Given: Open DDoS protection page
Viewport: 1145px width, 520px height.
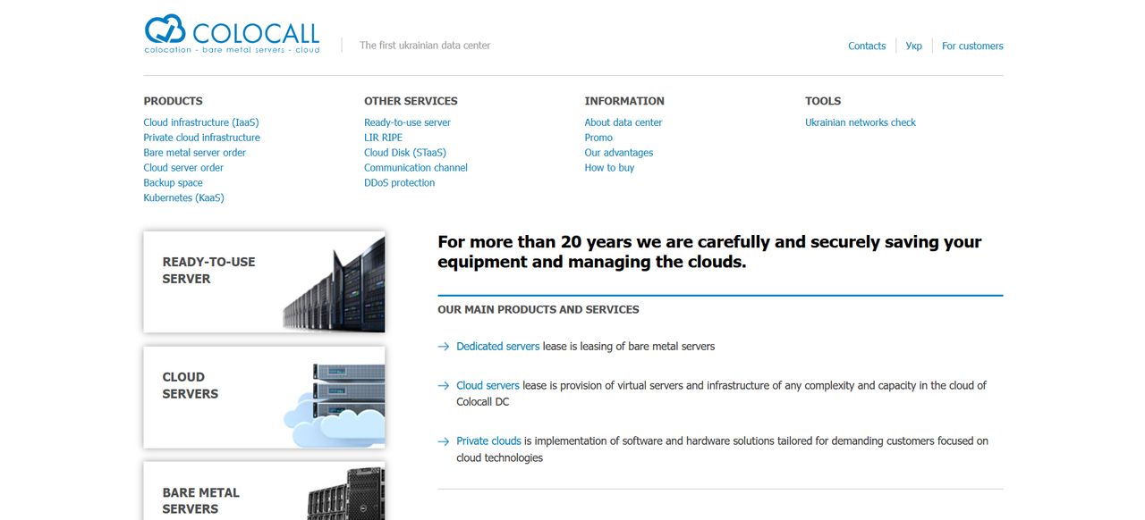Looking at the screenshot, I should (x=399, y=183).
